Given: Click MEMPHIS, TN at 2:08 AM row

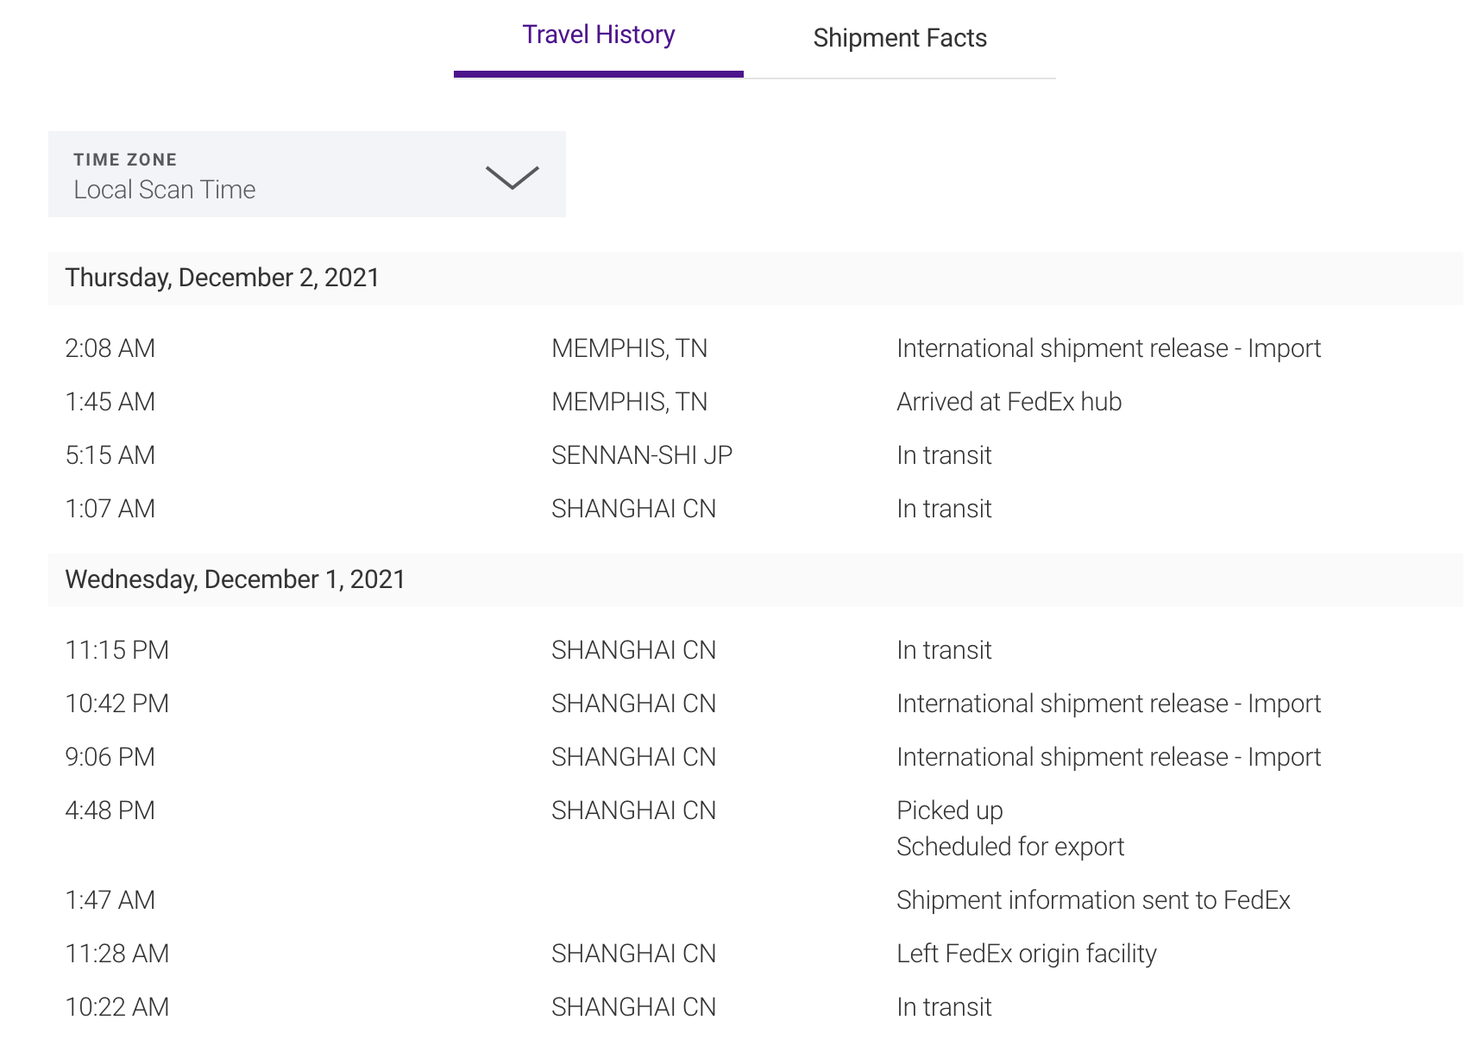Looking at the screenshot, I should [629, 348].
